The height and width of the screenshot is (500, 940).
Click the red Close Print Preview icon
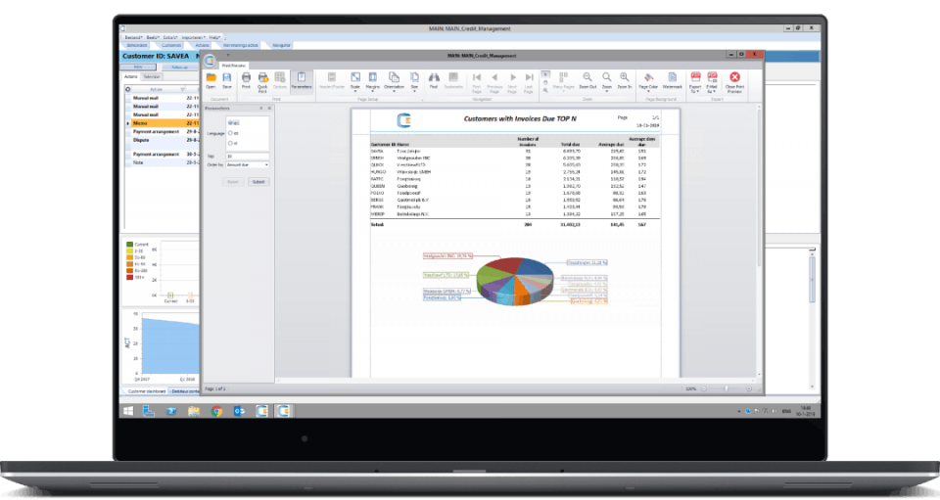[734, 82]
